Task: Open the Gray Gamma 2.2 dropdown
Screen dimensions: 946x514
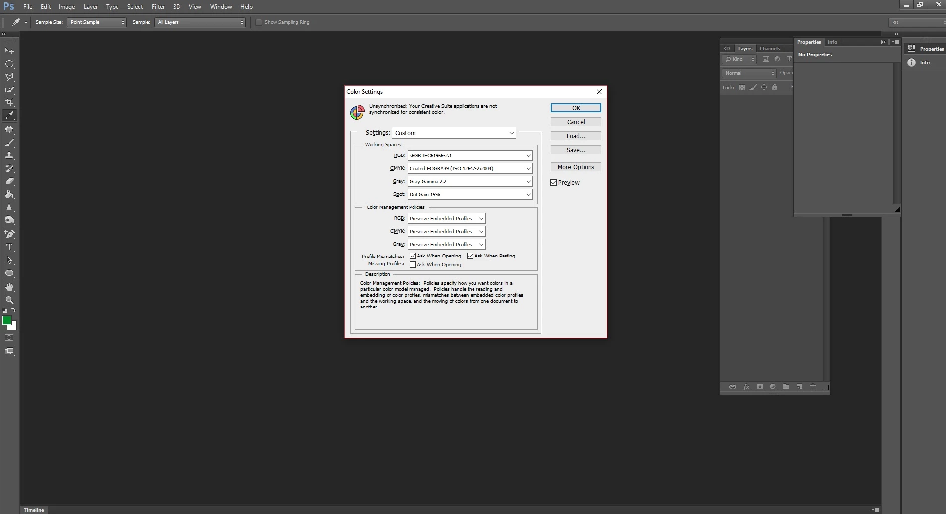Action: coord(470,181)
